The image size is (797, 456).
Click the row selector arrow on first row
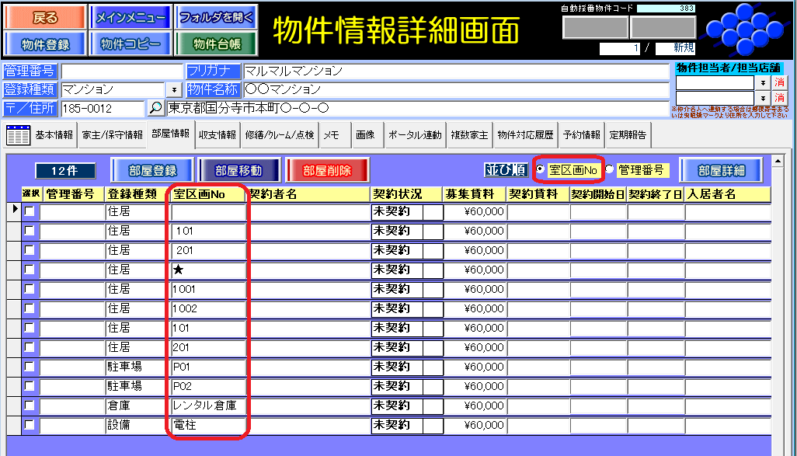14,211
